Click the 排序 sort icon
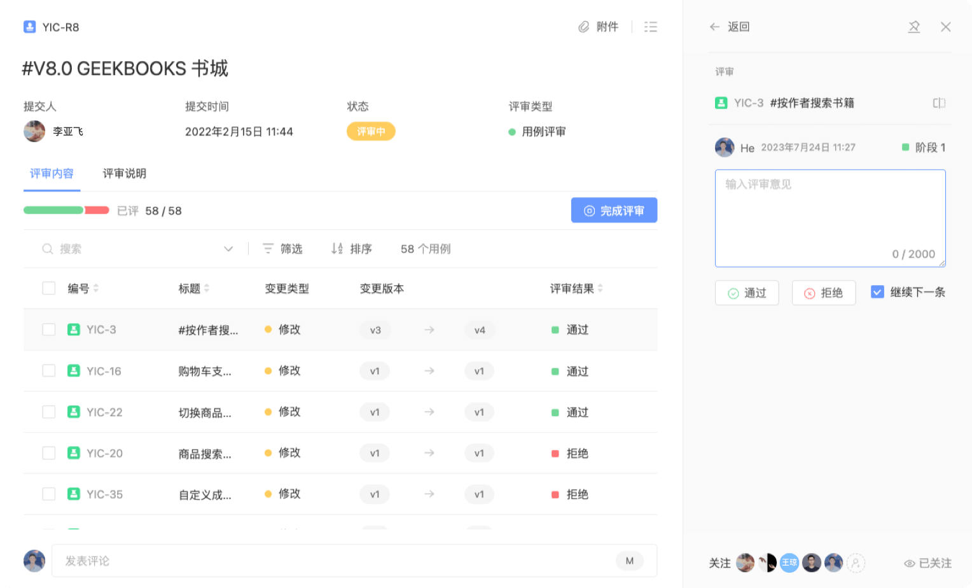 (x=337, y=249)
